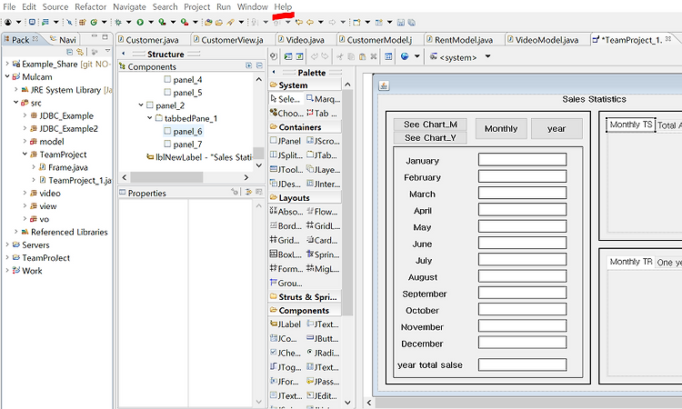Screen dimensions: 682x409
Task: Pick JButton from Components palette
Action: point(323,339)
